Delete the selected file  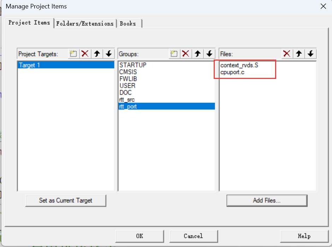(x=287, y=54)
